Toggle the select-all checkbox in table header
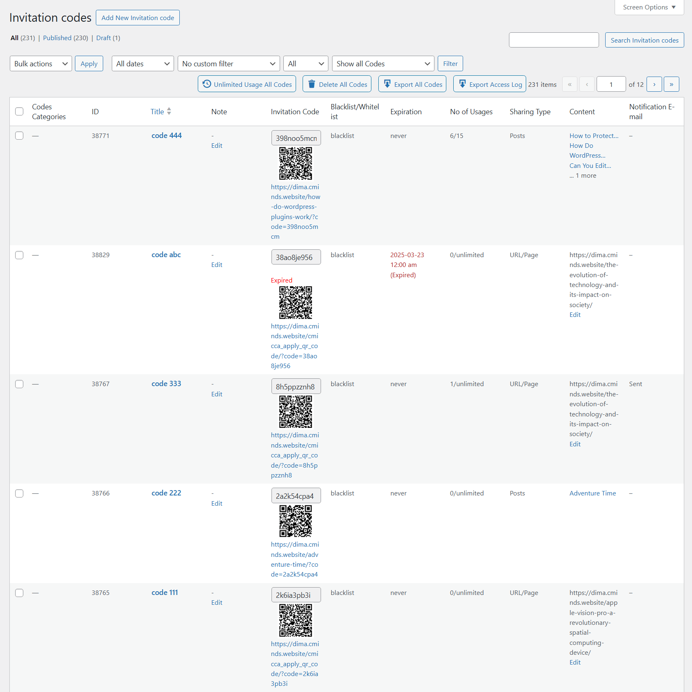This screenshot has height=692, width=692. click(x=19, y=111)
